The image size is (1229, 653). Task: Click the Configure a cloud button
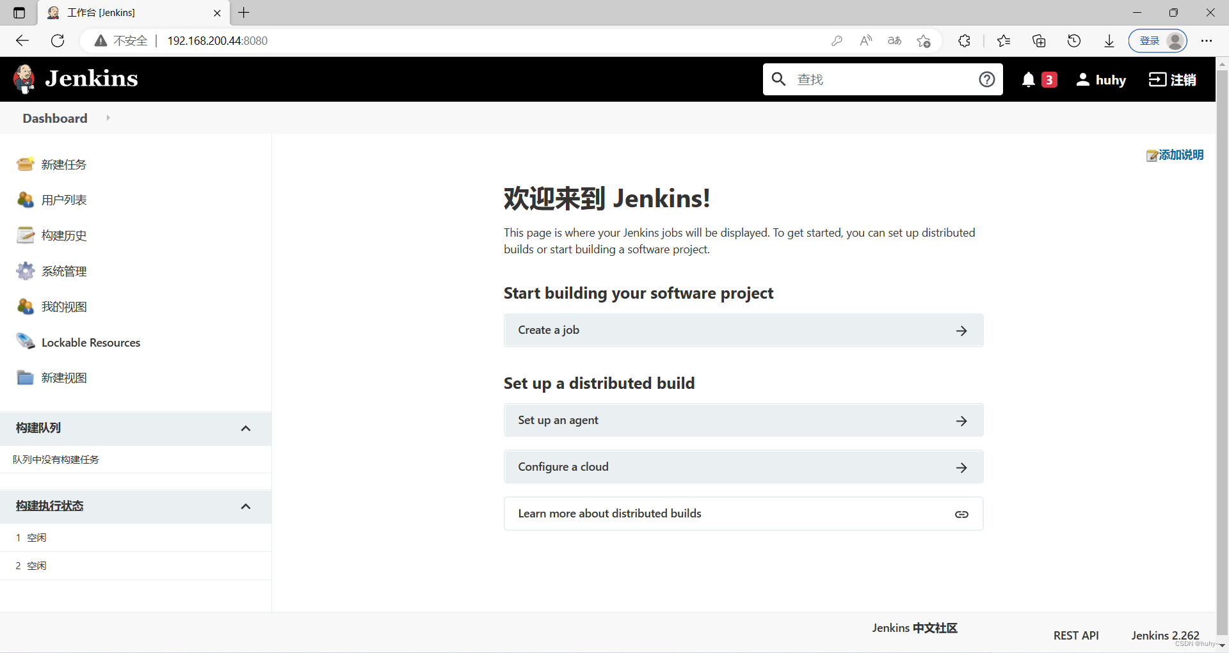coord(743,467)
